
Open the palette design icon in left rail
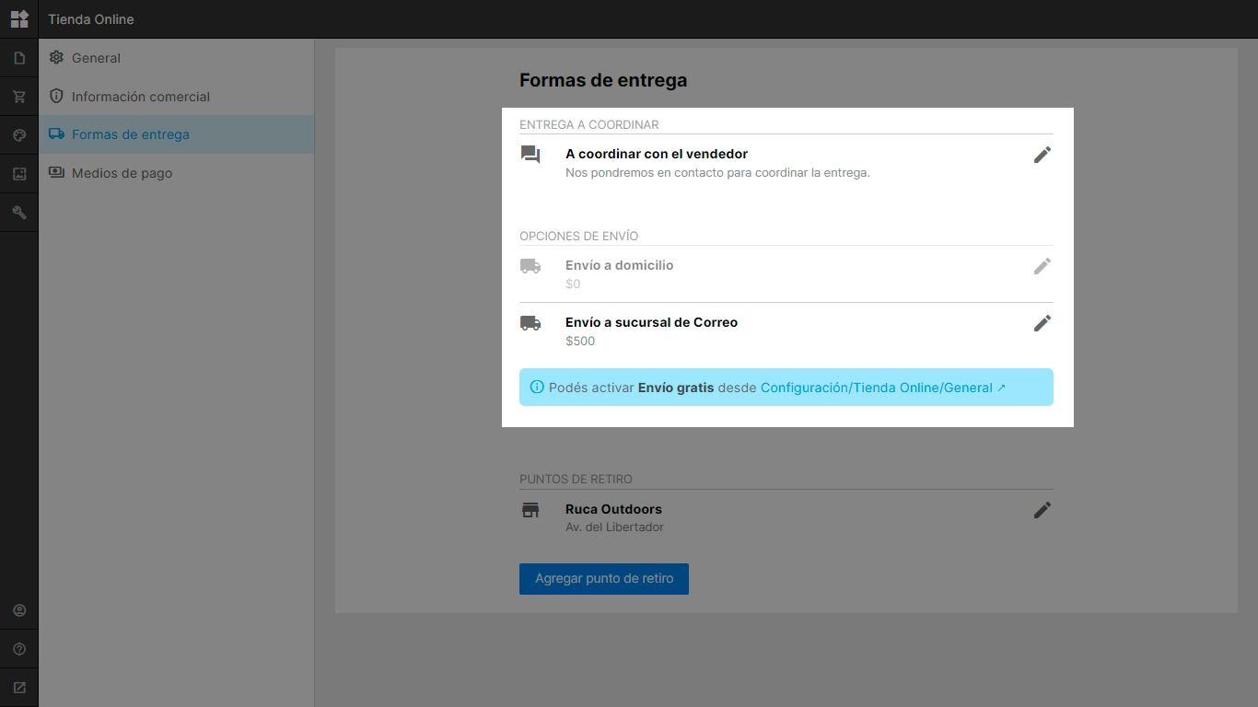pyautogui.click(x=19, y=135)
